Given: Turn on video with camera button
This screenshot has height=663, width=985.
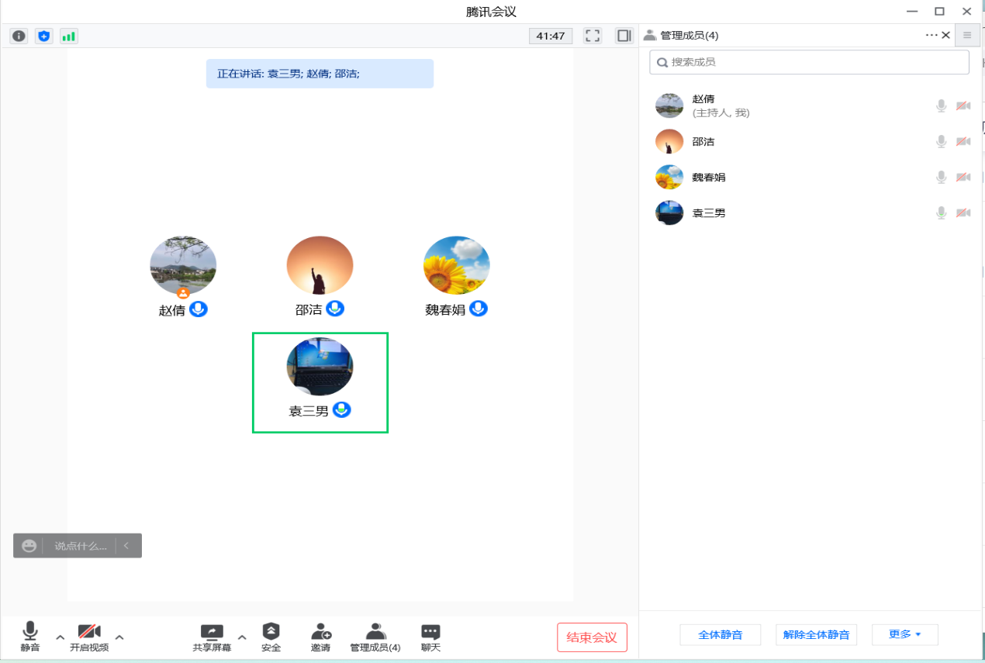Looking at the screenshot, I should [x=89, y=637].
